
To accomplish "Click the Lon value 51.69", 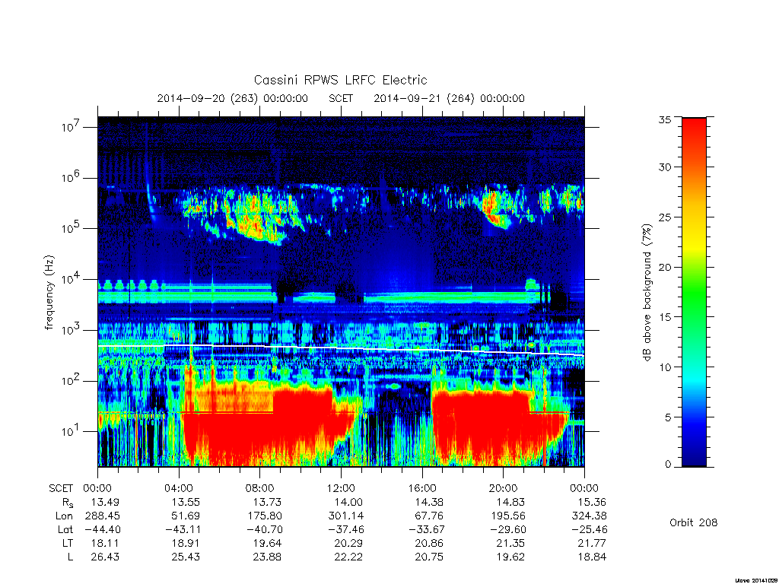I will coord(186,516).
